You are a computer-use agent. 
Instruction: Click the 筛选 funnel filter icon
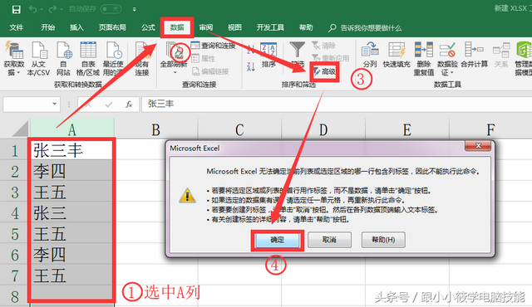[x=298, y=54]
